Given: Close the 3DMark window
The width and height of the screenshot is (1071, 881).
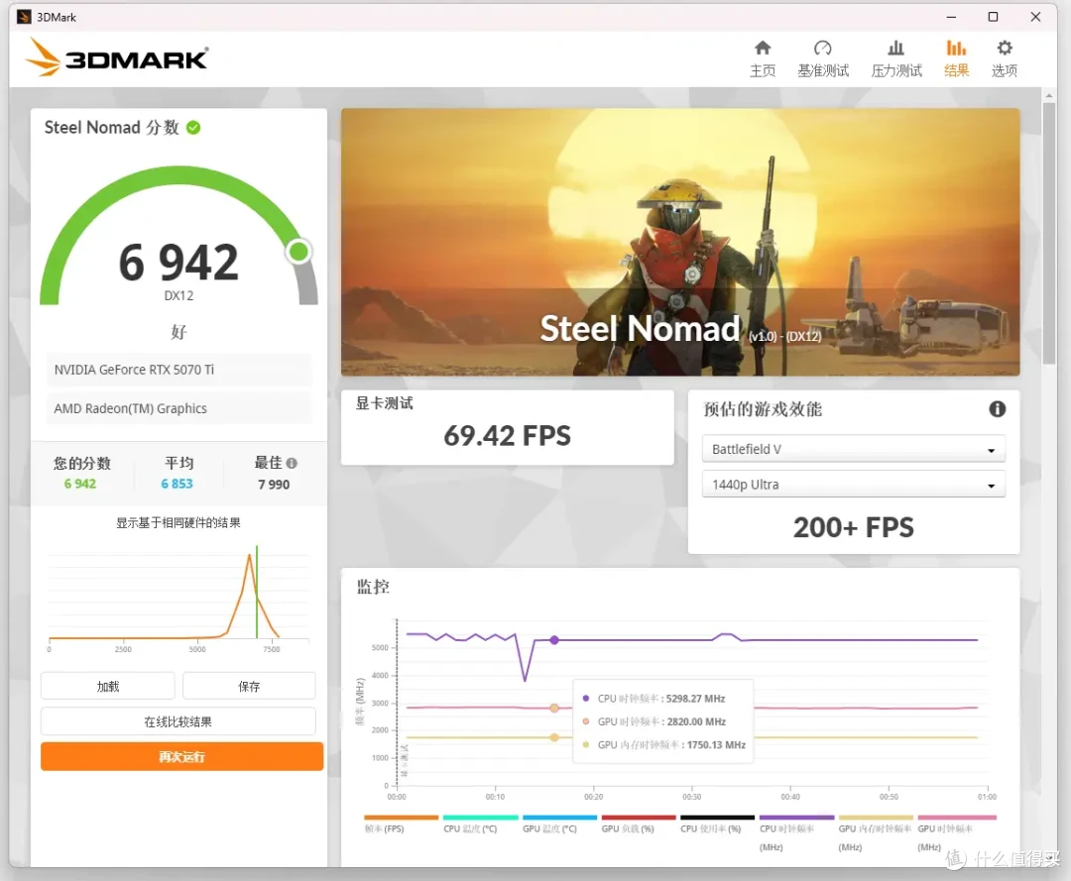Looking at the screenshot, I should click(x=1035, y=17).
